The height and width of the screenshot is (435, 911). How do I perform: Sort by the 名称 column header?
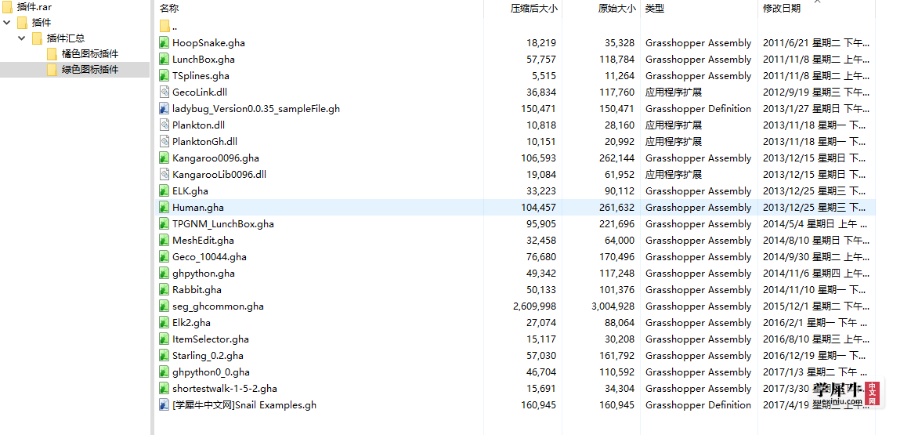pyautogui.click(x=169, y=8)
